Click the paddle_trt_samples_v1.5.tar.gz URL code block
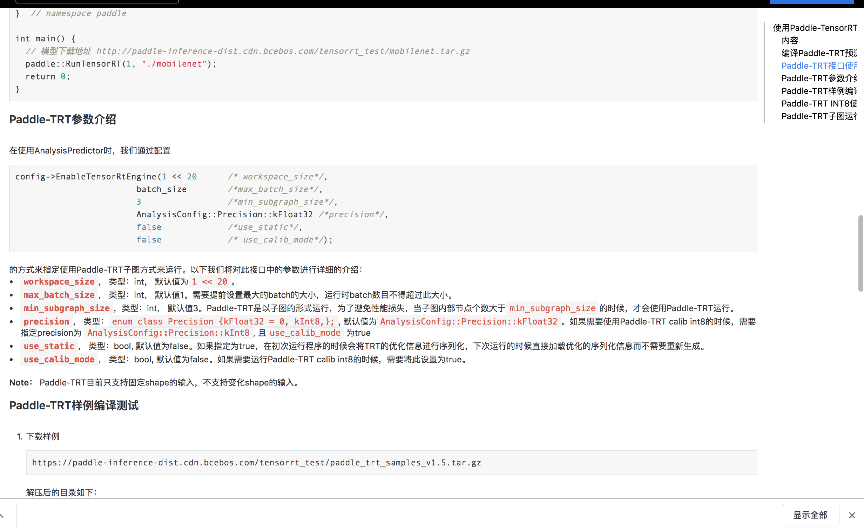This screenshot has width=864, height=532. point(256,462)
